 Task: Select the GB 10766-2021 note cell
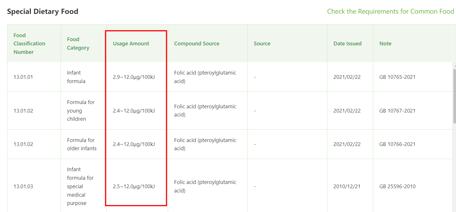[397, 144]
